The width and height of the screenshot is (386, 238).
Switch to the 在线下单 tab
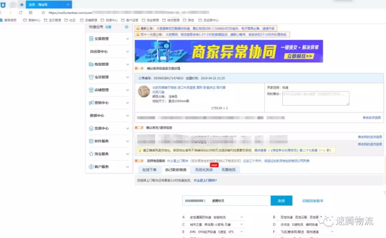(149, 170)
